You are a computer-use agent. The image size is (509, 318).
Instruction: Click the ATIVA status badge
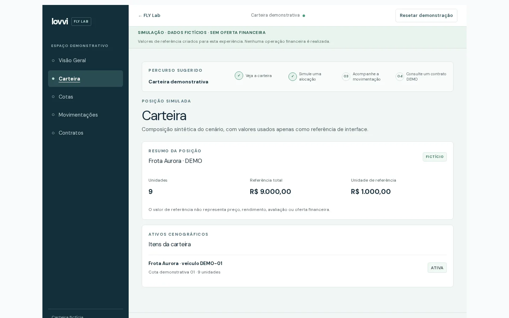437,268
